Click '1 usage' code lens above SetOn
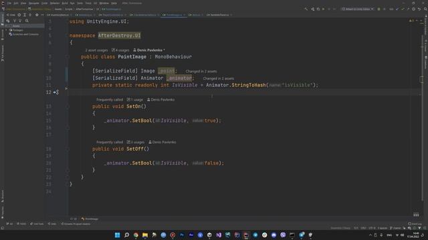428x240 pixels. (135, 99)
